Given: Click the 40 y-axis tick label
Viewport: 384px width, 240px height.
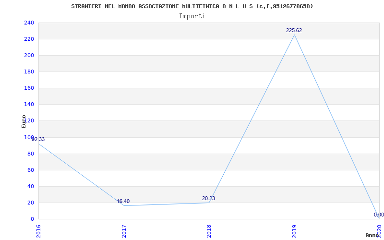Looking at the screenshot, I should click(31, 186).
